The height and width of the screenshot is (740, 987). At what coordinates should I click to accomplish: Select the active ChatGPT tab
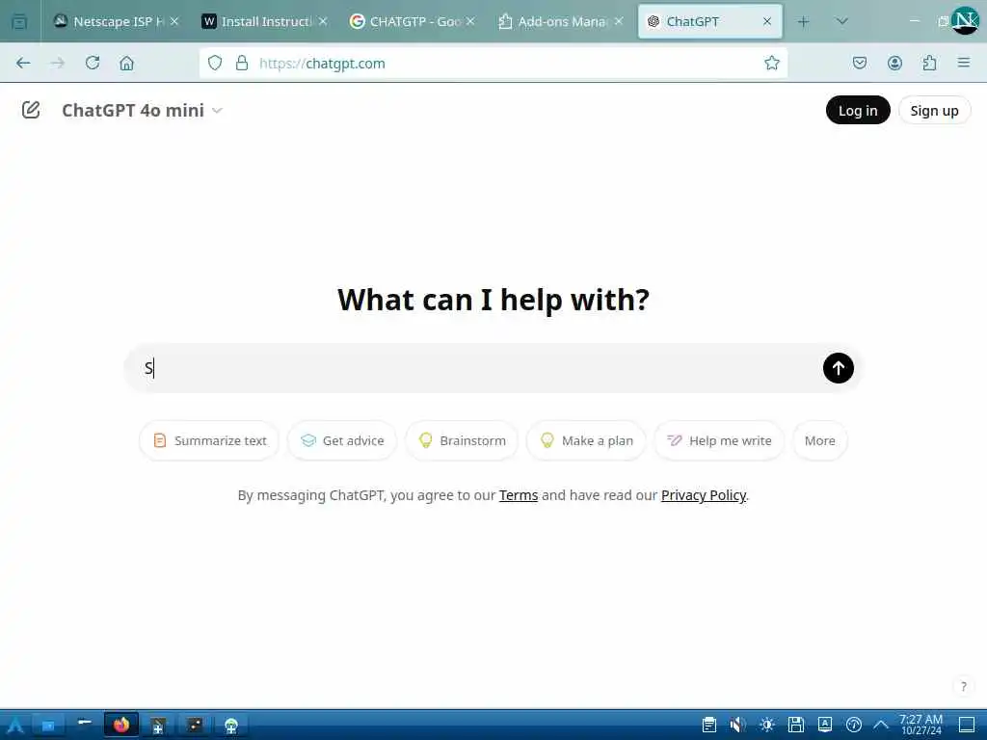[709, 21]
